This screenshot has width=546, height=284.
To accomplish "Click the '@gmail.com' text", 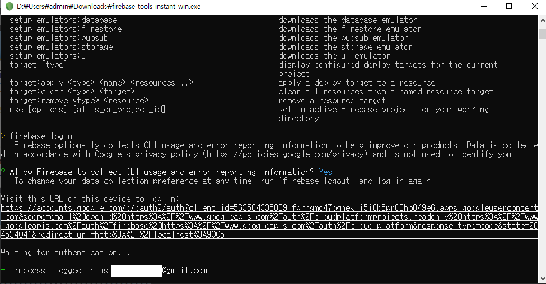I will tap(185, 271).
